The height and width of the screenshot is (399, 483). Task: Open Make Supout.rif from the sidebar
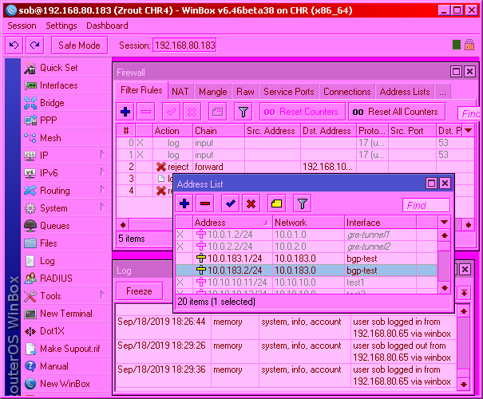[66, 349]
